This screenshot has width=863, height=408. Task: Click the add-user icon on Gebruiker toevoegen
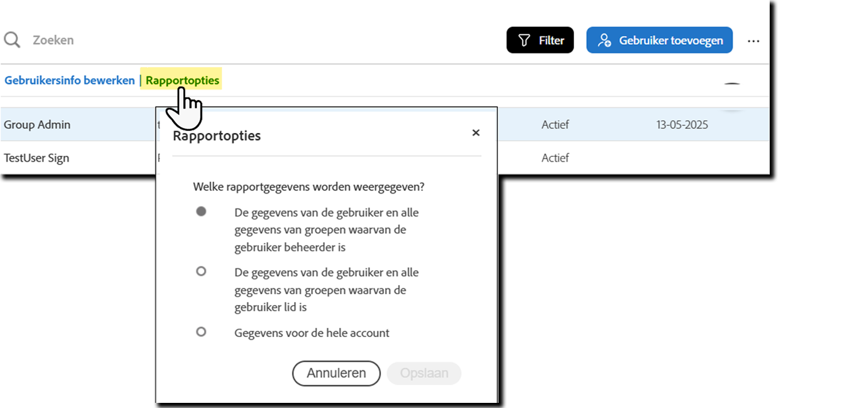pos(604,40)
